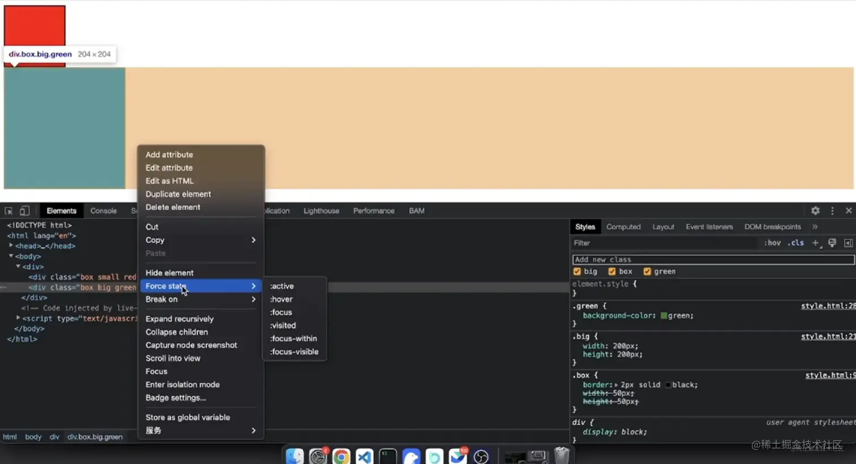
Task: Open Terminal from the dock
Action: tap(388, 456)
